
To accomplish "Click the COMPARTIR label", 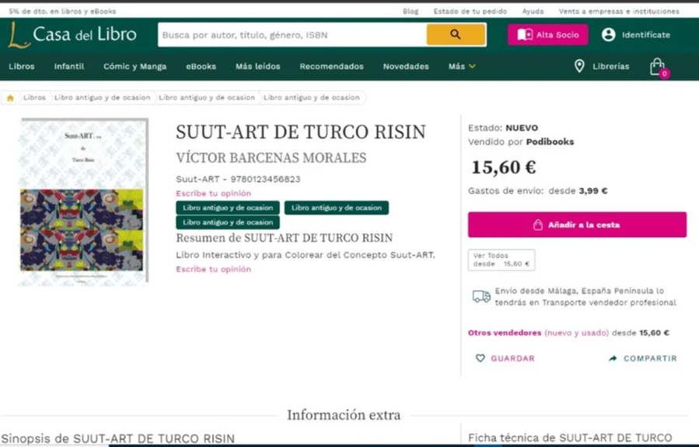I will 650,358.
